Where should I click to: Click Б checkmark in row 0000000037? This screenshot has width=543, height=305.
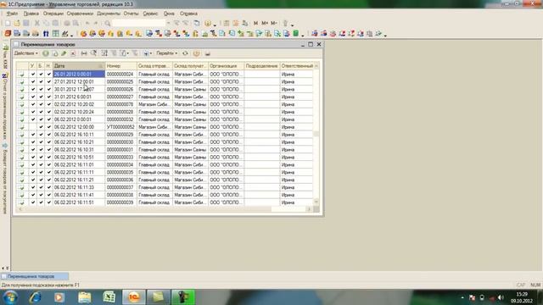41,187
